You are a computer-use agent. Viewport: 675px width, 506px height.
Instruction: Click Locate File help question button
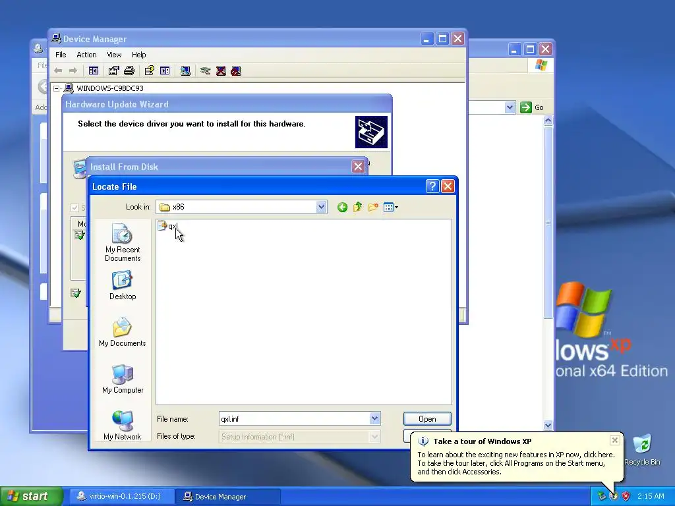point(432,186)
